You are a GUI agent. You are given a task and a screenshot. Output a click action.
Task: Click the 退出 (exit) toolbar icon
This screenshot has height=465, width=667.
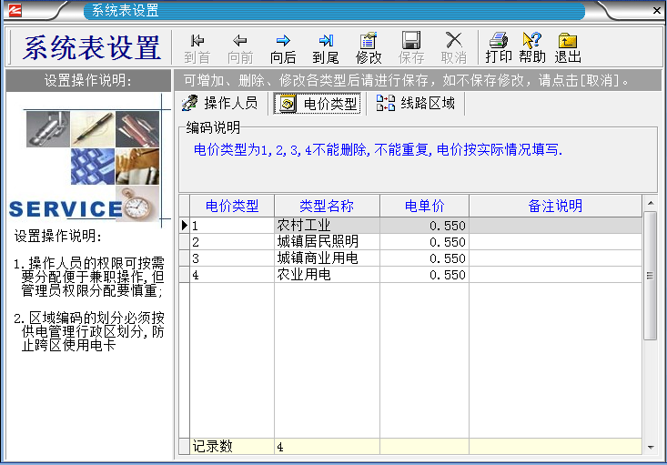[568, 47]
